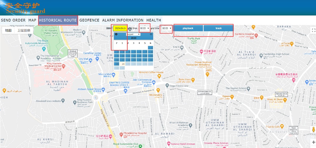Go to ALARM INFORMATION tab
316x148 pixels.
123,20
